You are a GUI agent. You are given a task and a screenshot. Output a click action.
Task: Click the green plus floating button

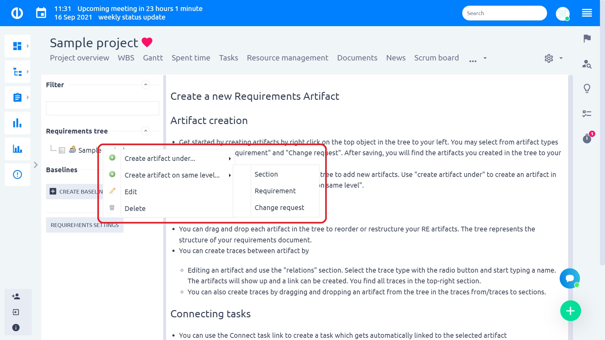pos(570,311)
